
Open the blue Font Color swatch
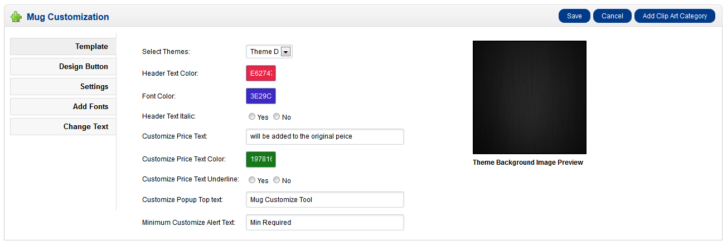click(x=261, y=96)
